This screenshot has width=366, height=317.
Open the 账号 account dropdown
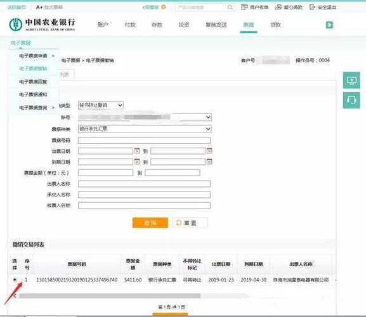[x=145, y=117]
